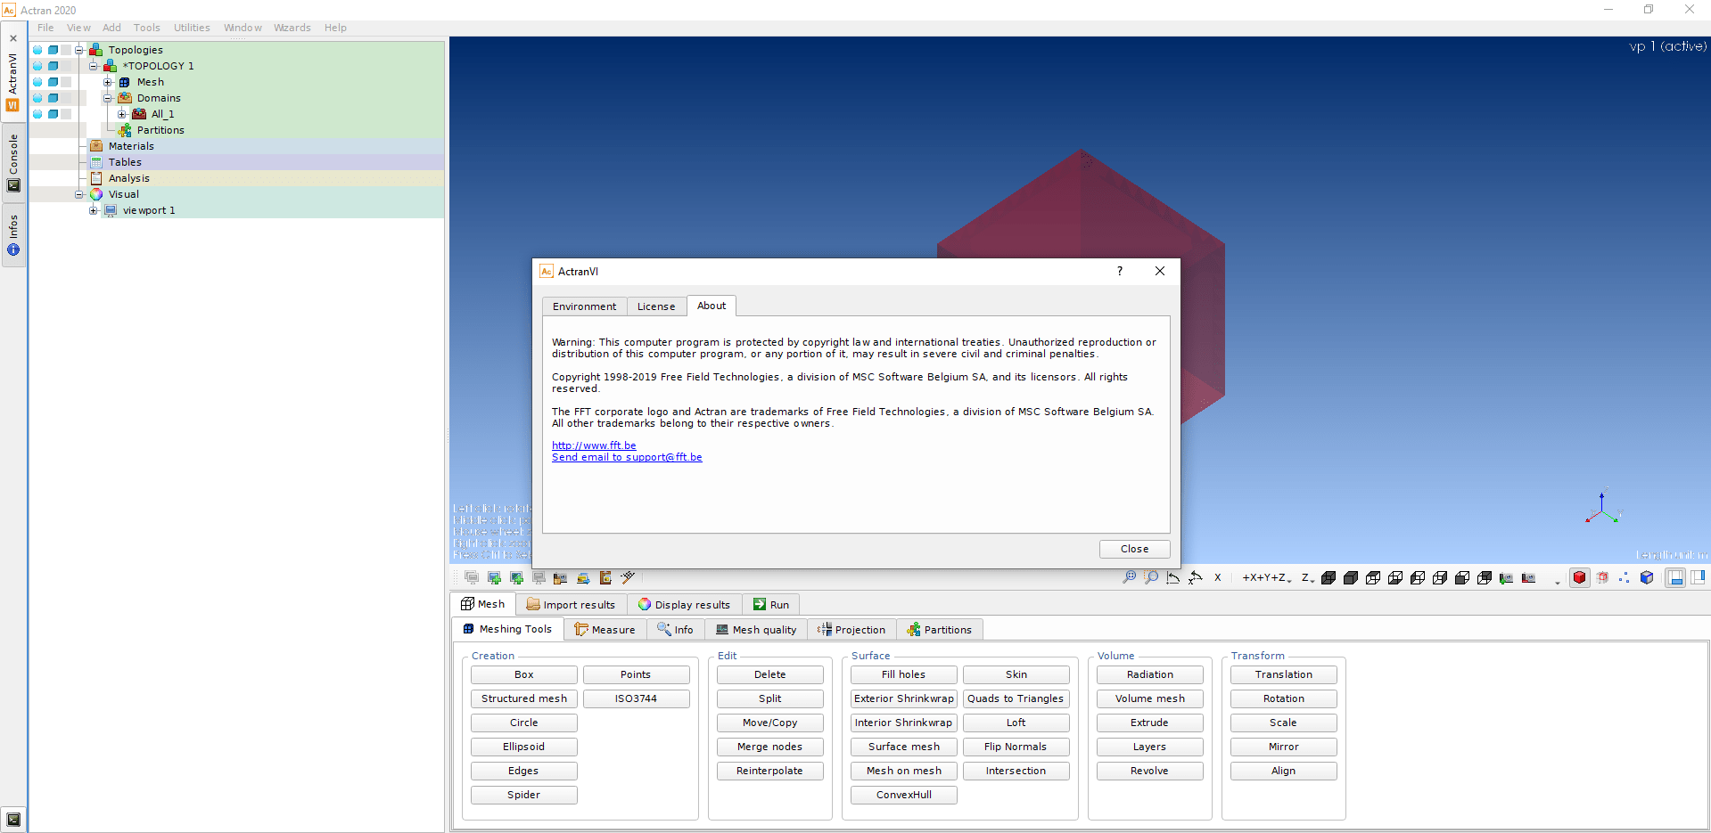Switch to the License tab in dialog
This screenshot has width=1711, height=833.
[x=656, y=306]
